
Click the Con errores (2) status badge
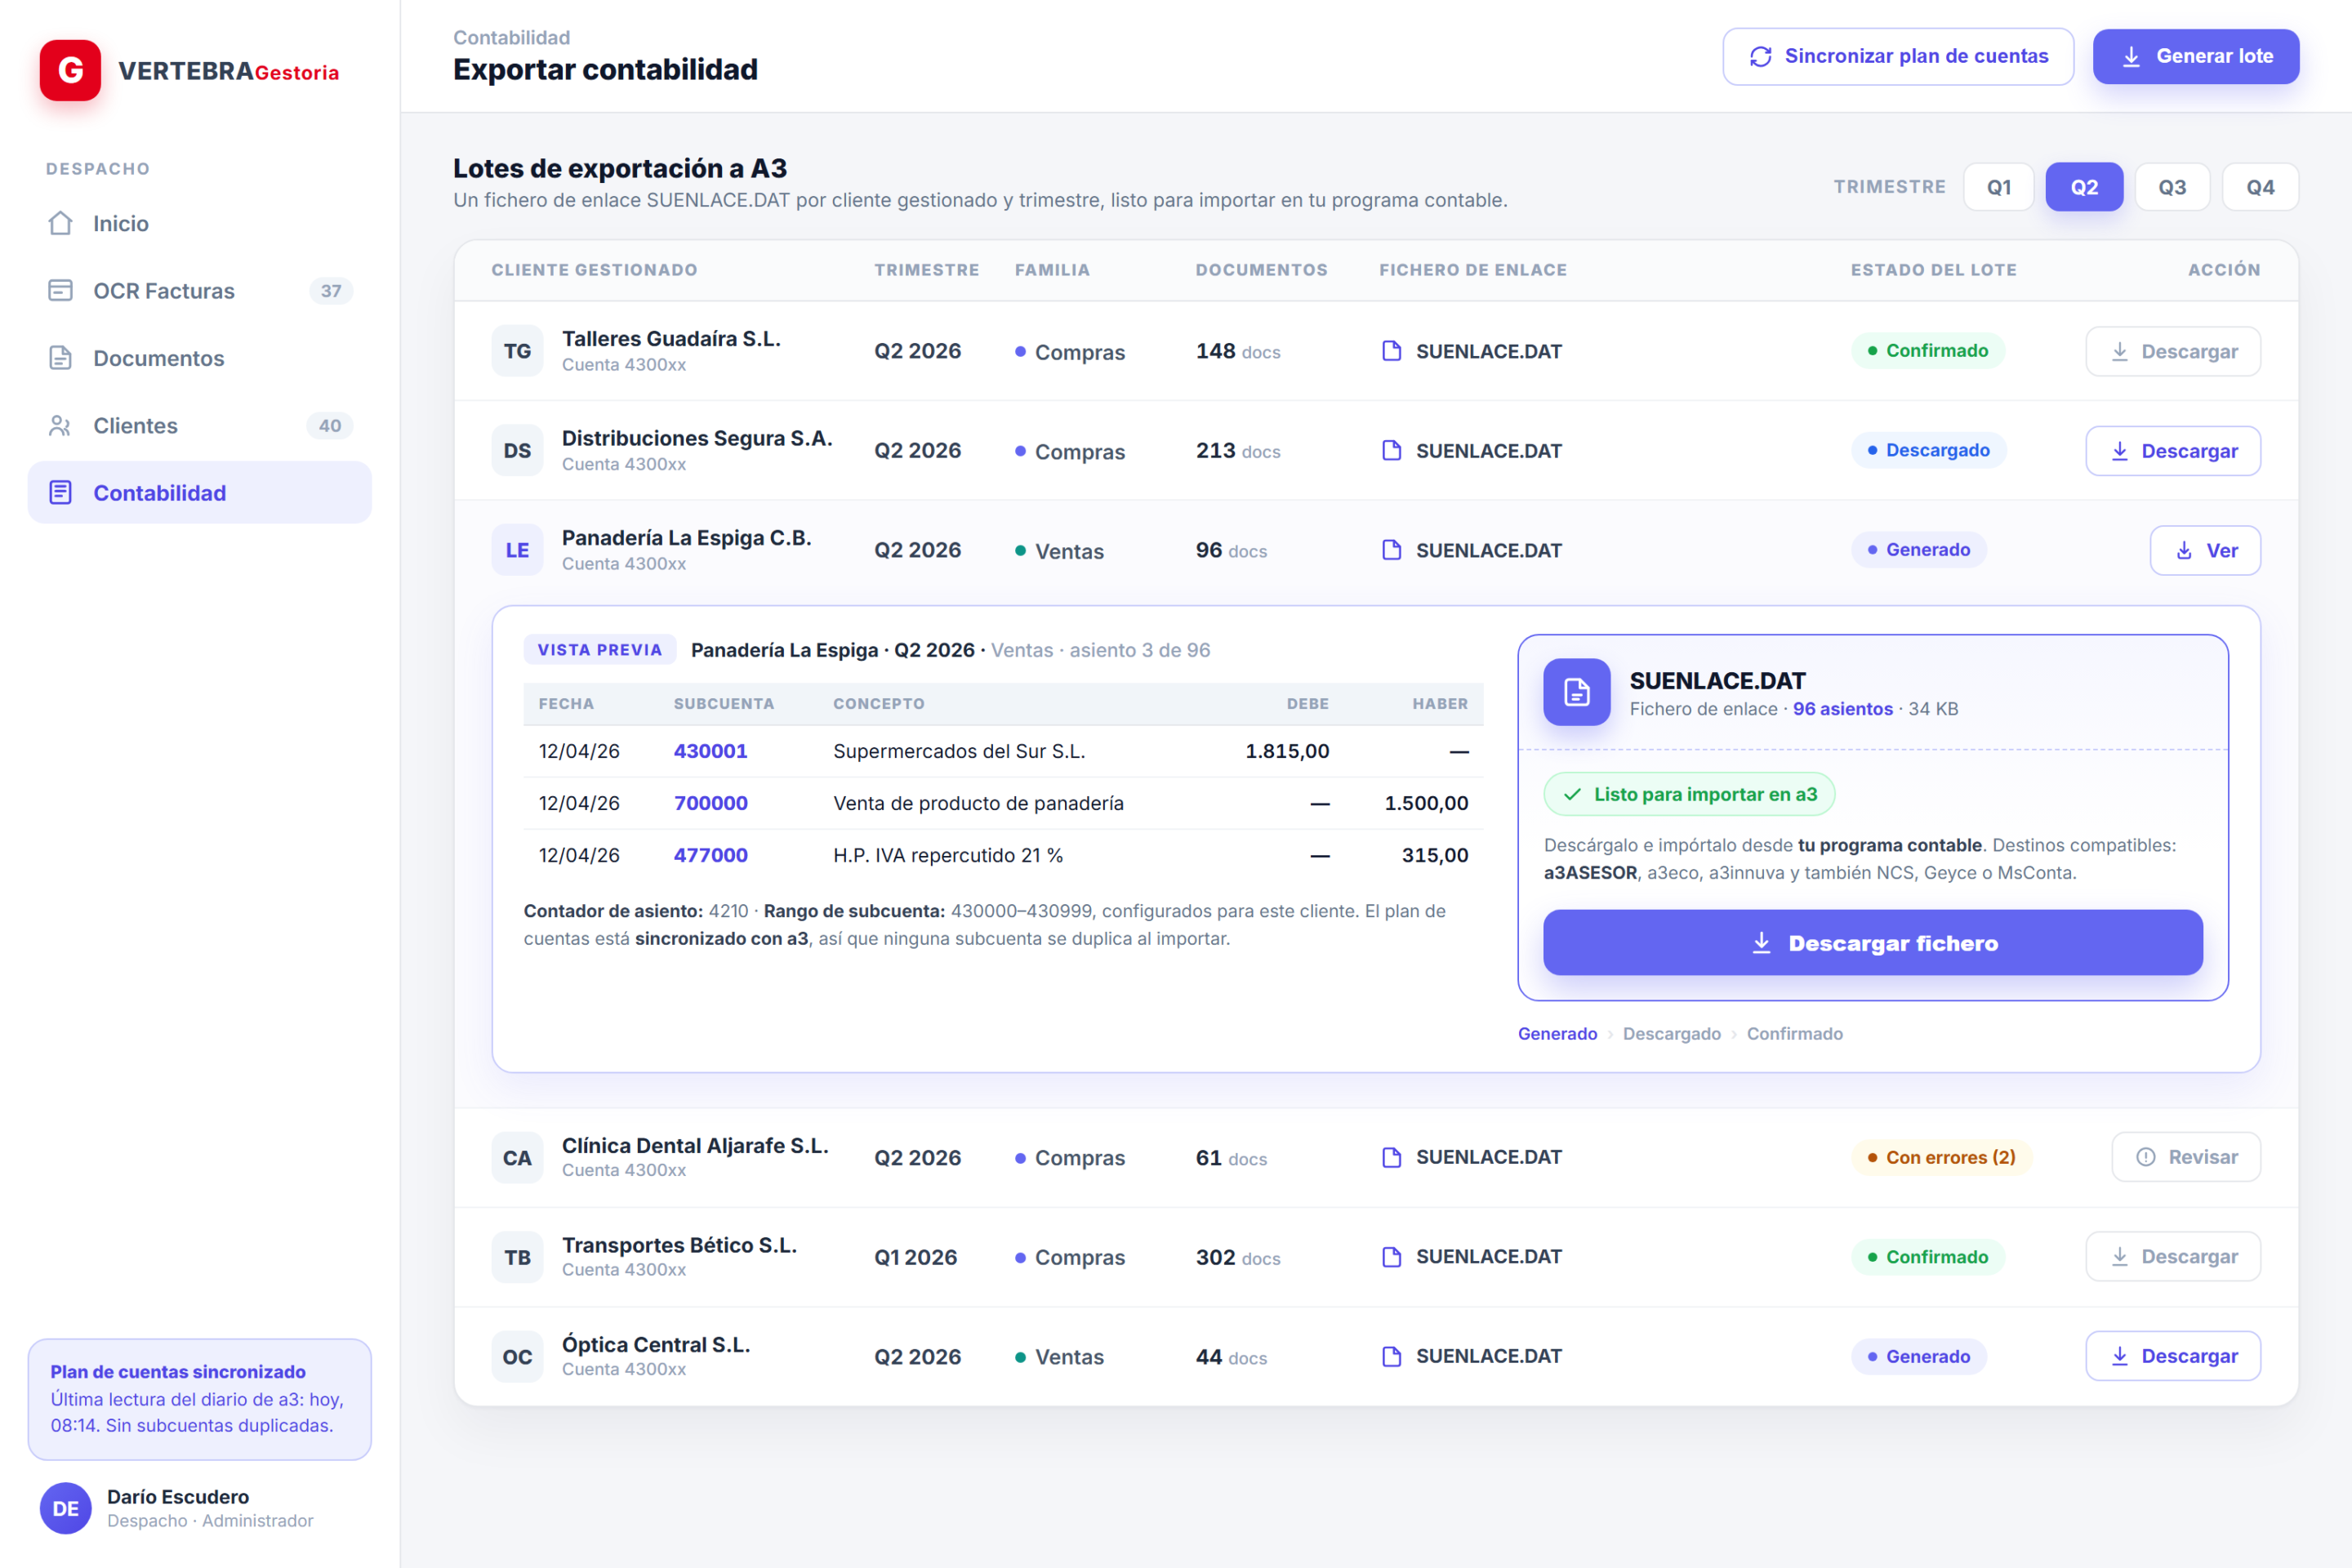pos(1941,1158)
